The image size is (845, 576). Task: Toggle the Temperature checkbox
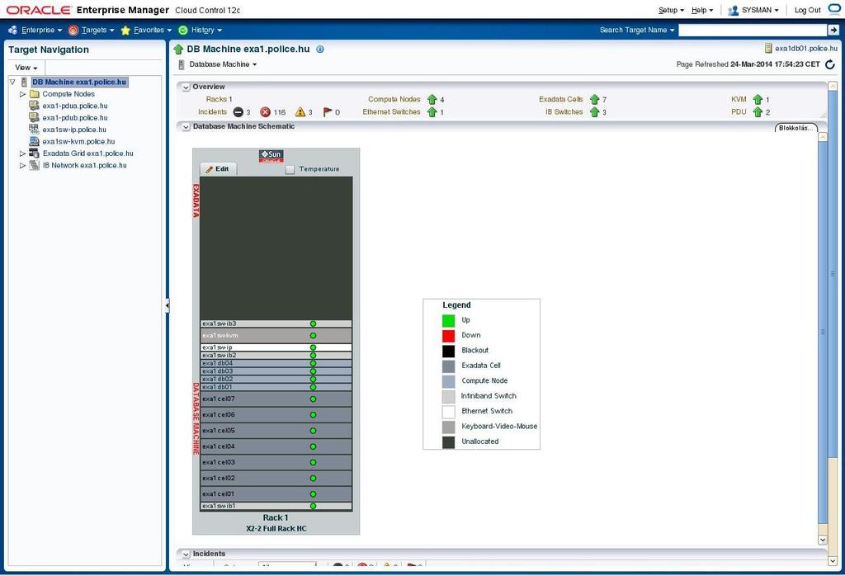[x=290, y=169]
